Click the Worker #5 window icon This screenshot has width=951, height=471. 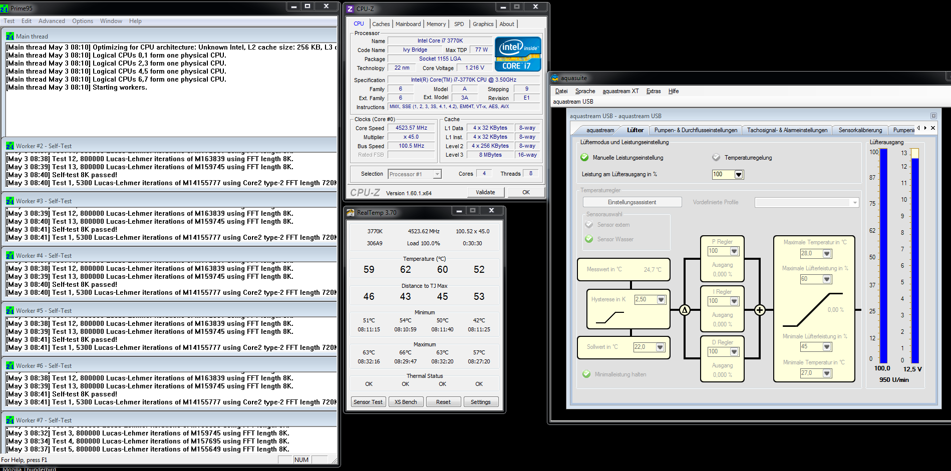10,310
